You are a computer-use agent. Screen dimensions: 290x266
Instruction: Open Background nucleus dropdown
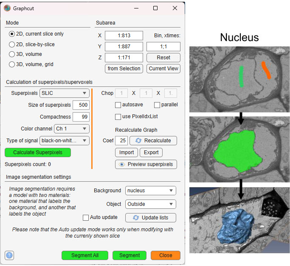[151, 191]
